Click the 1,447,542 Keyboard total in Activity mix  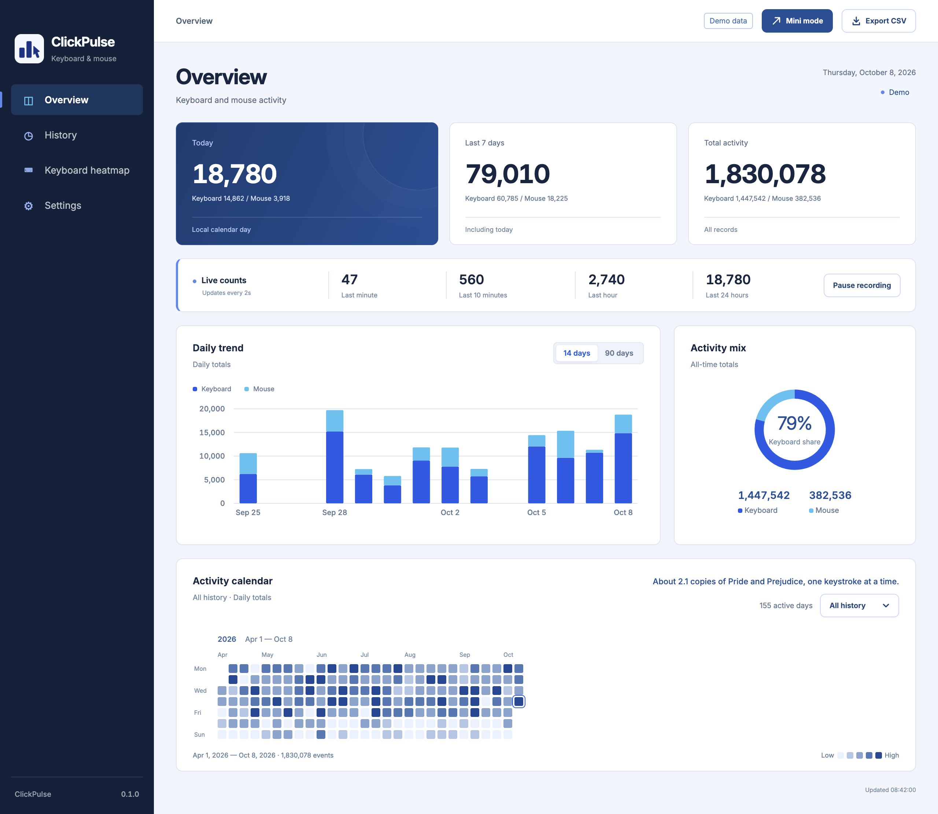[x=764, y=496]
